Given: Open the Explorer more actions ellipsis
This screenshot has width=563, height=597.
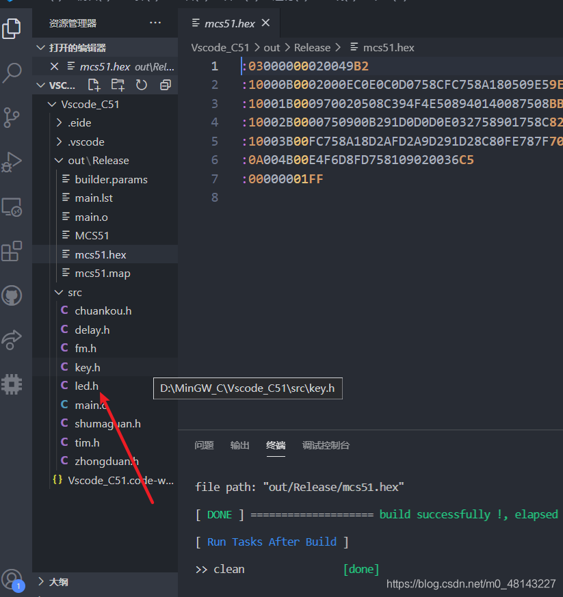Looking at the screenshot, I should point(155,23).
